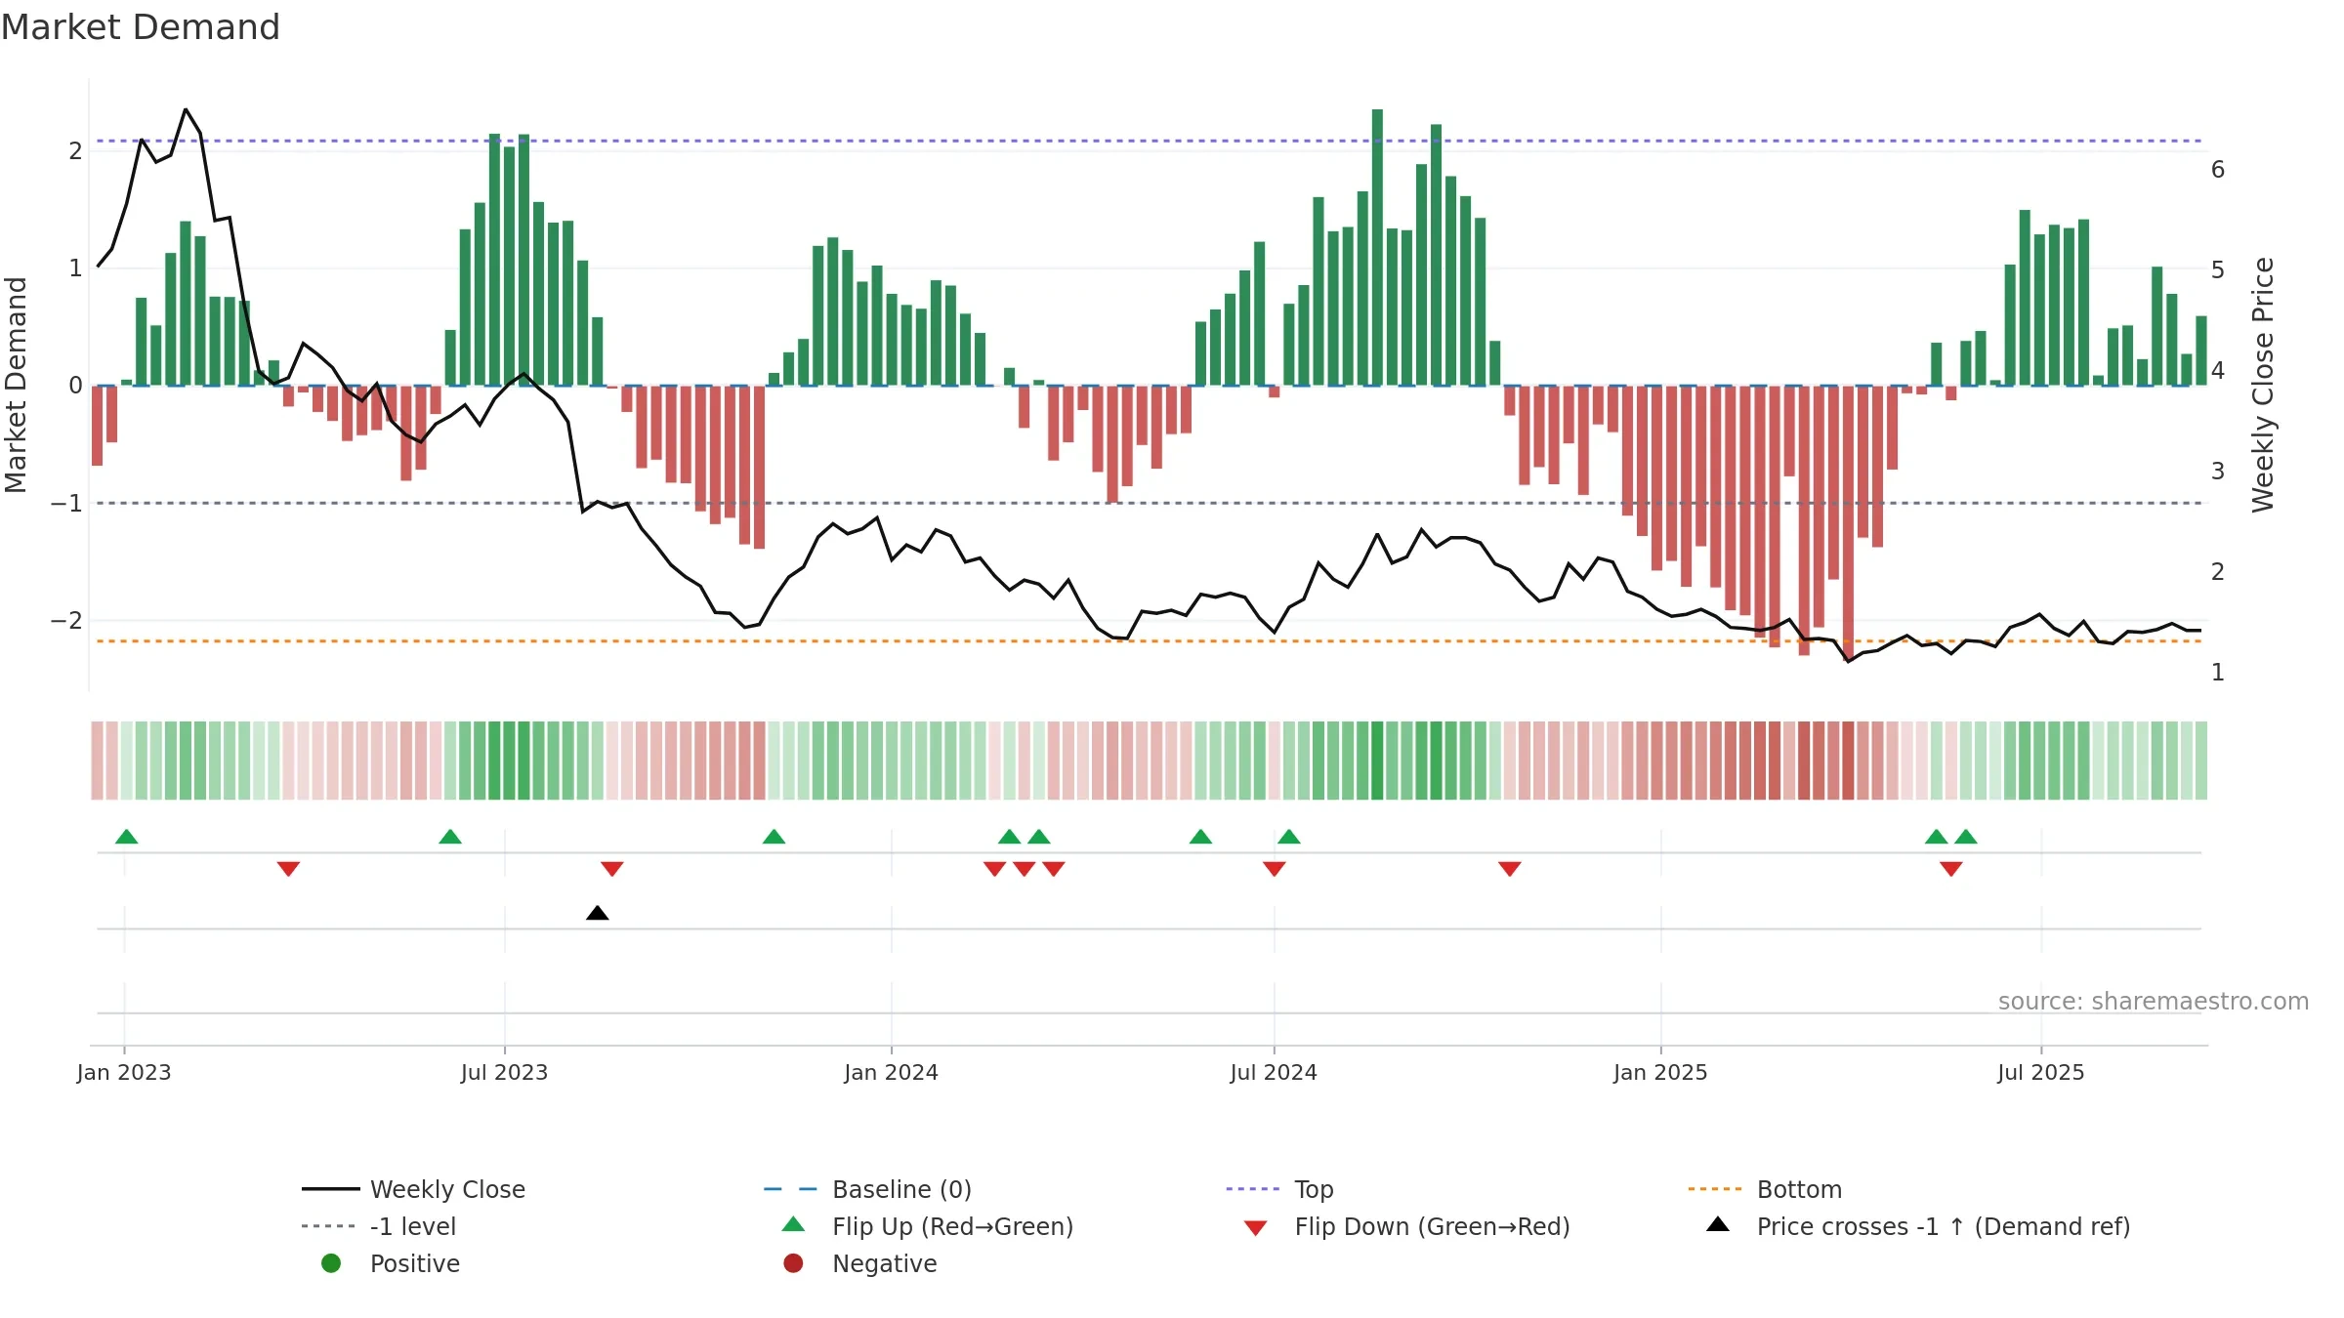Toggle the Baseline (0) legend entry
This screenshot has height=1318, width=2344.
click(x=868, y=1189)
